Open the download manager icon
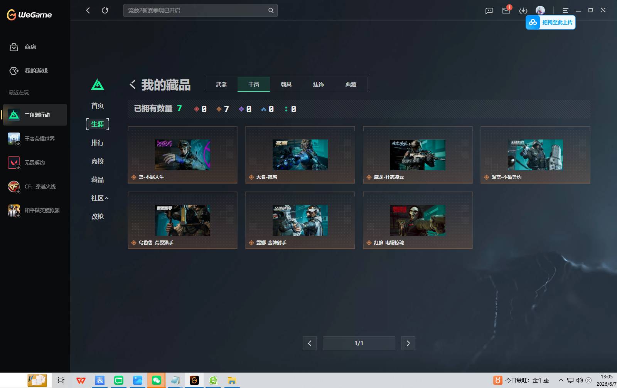The image size is (617, 388). tap(523, 10)
